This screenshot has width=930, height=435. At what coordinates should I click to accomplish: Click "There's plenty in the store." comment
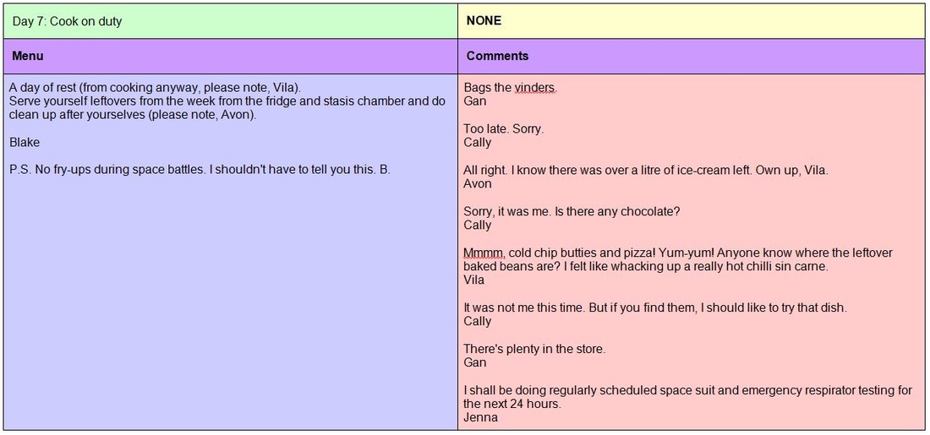534,349
